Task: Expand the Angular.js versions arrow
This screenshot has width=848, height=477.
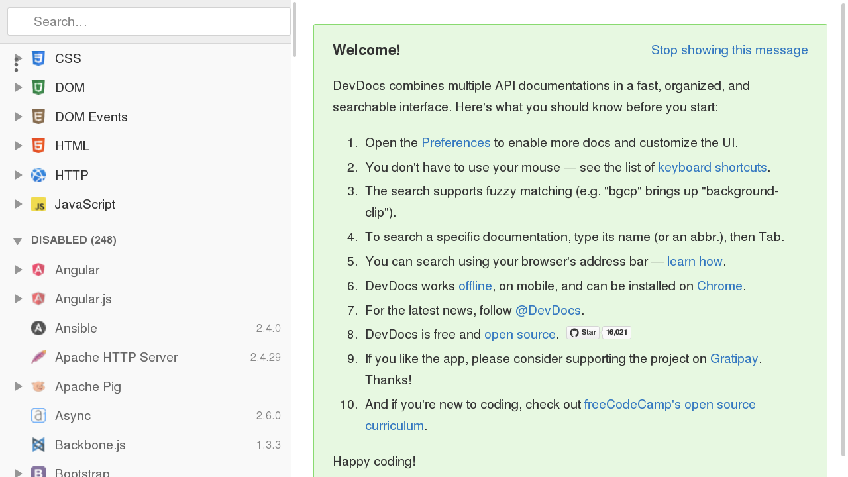Action: pyautogui.click(x=19, y=299)
